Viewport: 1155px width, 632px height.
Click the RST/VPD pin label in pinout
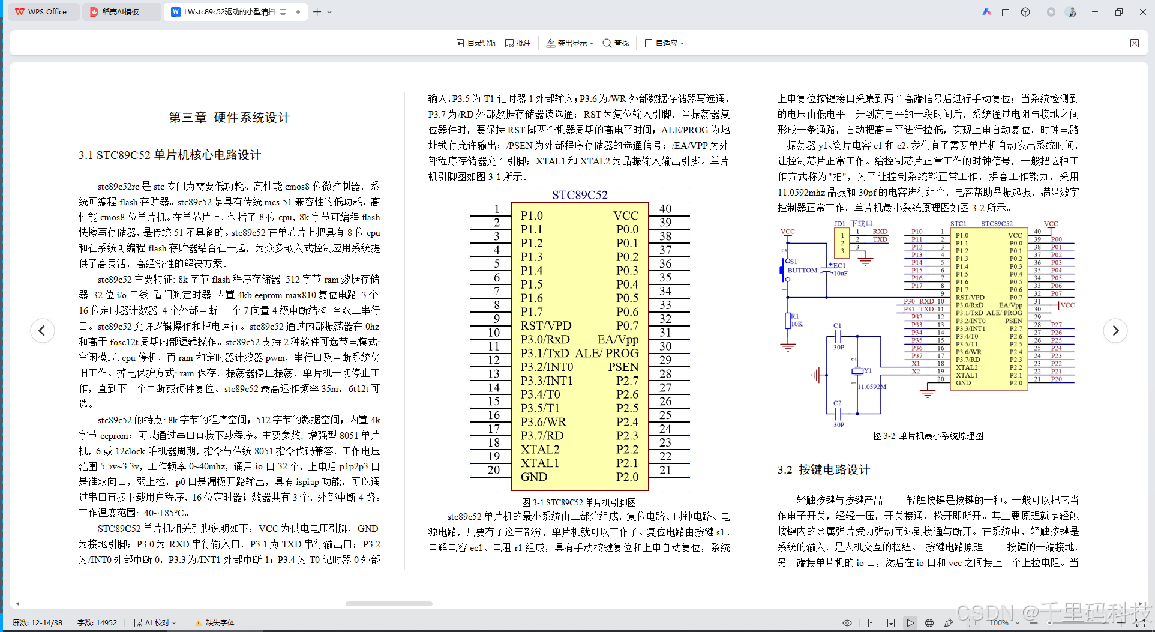coord(546,325)
